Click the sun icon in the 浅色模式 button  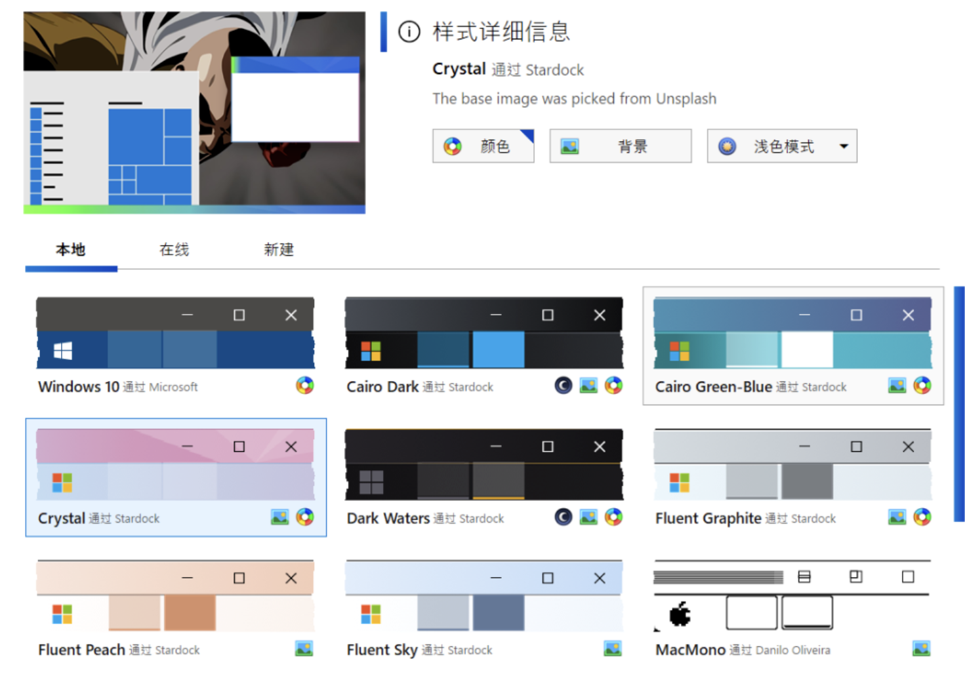click(x=726, y=146)
